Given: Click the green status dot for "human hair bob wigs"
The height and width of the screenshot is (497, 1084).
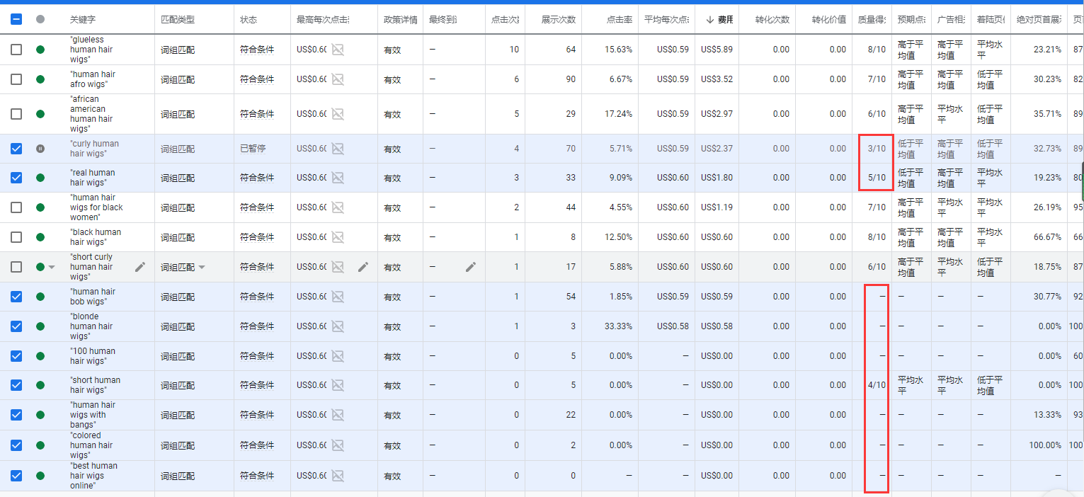Looking at the screenshot, I should click(40, 297).
